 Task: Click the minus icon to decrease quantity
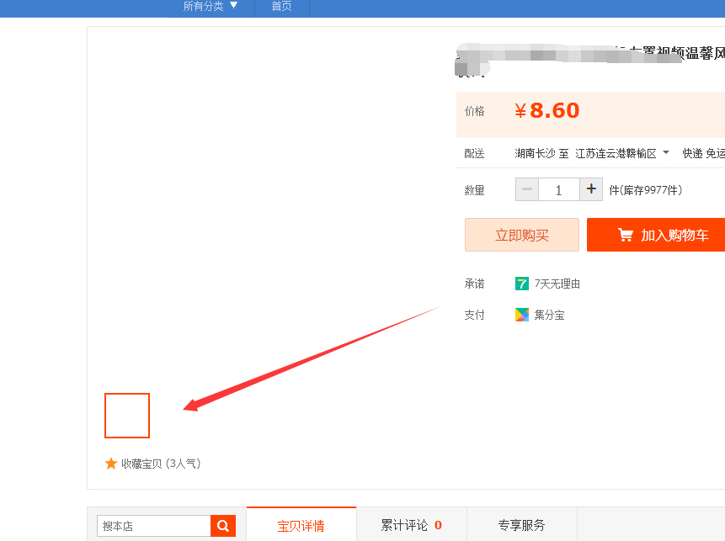click(526, 188)
